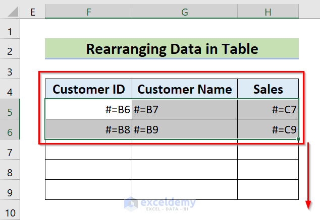Screen dimensions: 320x220
Task: Select row 2 header
Action: pyautogui.click(x=10, y=50)
